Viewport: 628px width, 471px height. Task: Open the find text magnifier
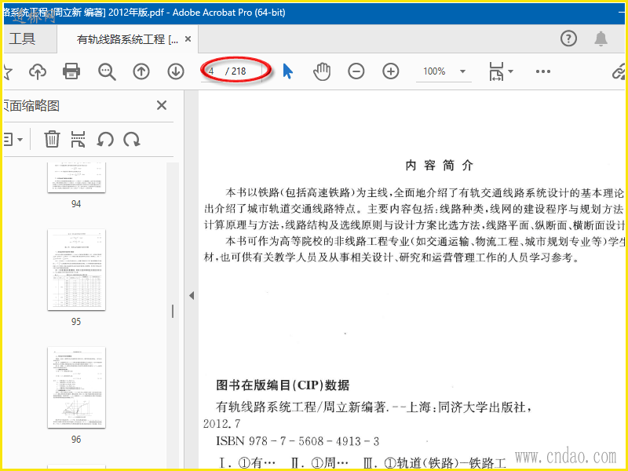[x=107, y=71]
